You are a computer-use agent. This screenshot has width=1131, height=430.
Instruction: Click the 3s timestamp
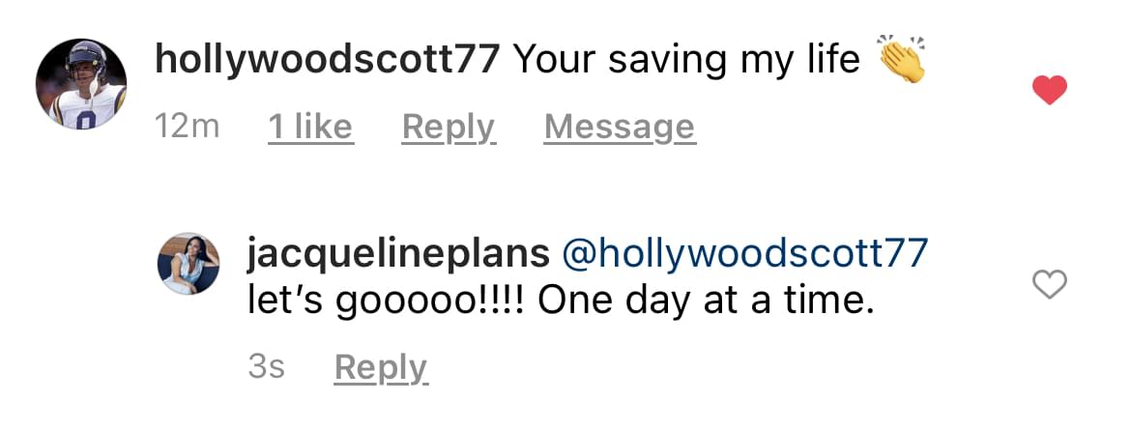pyautogui.click(x=266, y=367)
